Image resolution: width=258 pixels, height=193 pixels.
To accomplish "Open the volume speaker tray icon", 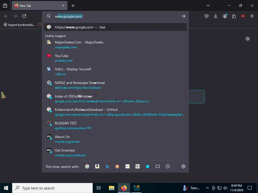I will click(225, 188).
